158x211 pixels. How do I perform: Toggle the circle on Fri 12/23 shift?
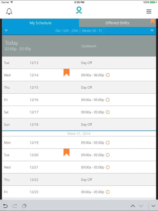[108, 192]
